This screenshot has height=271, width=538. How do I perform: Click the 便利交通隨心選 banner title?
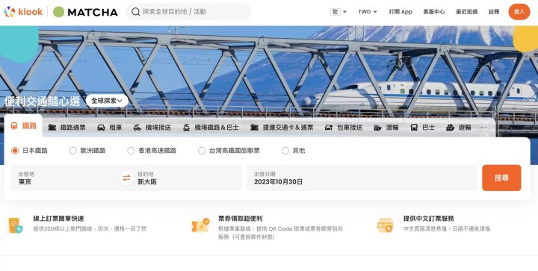42,101
